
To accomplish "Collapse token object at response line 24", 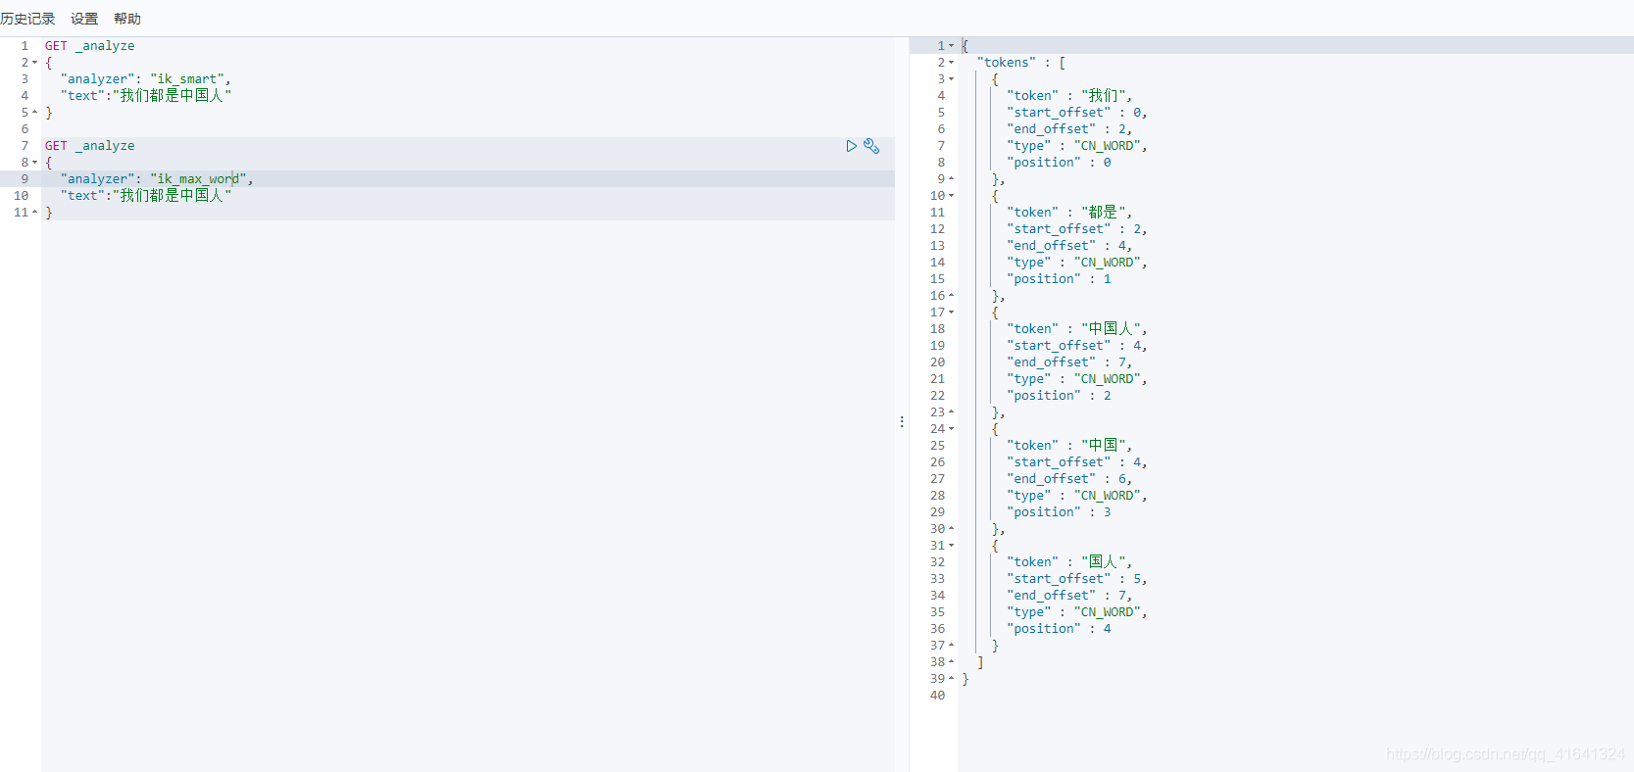I will pyautogui.click(x=951, y=429).
